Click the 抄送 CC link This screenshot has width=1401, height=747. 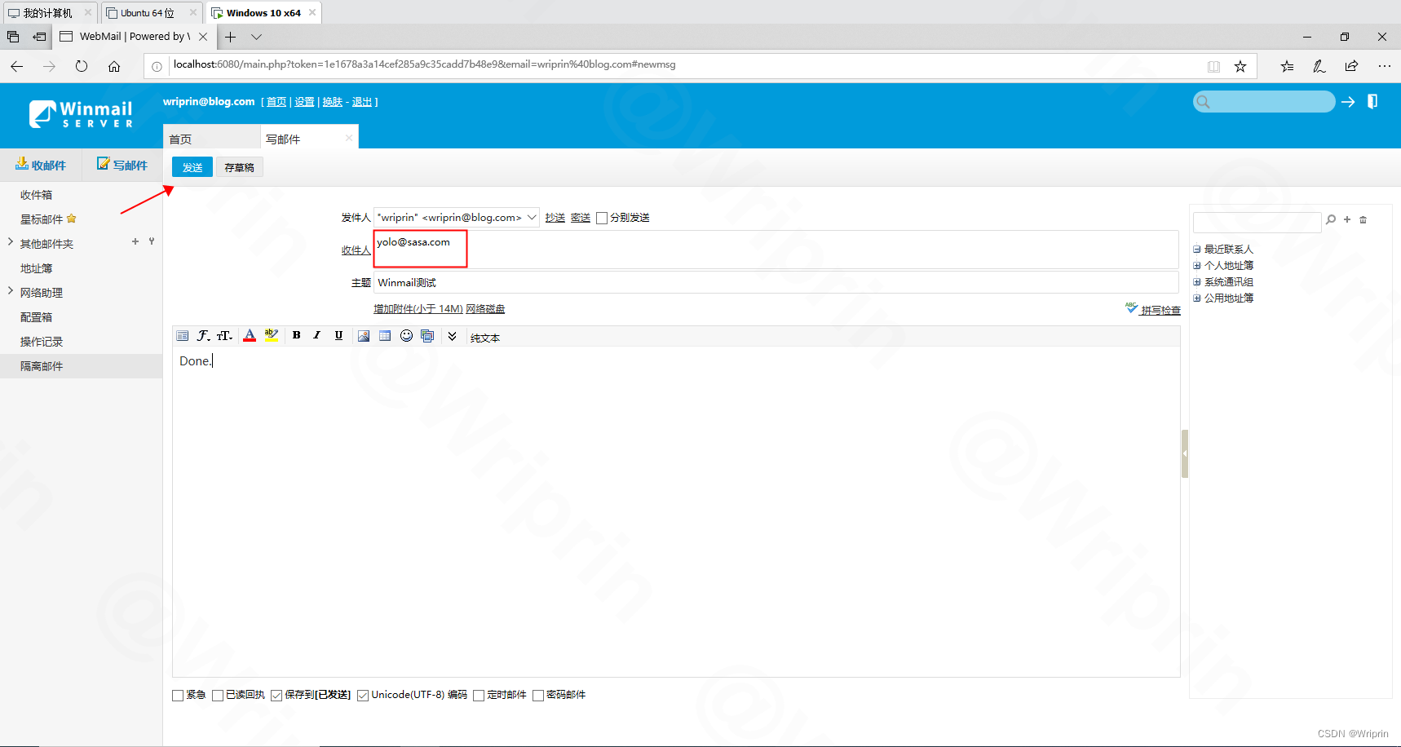click(x=555, y=218)
